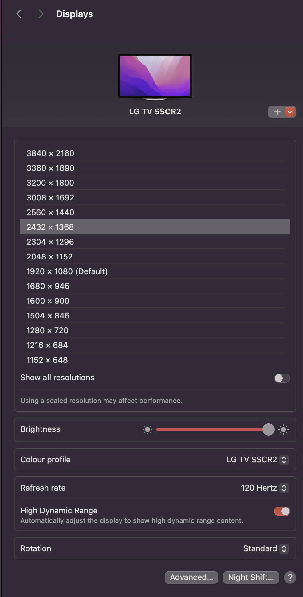Image resolution: width=303 pixels, height=597 pixels.
Task: Click the Brightness slider handle
Action: (268, 429)
